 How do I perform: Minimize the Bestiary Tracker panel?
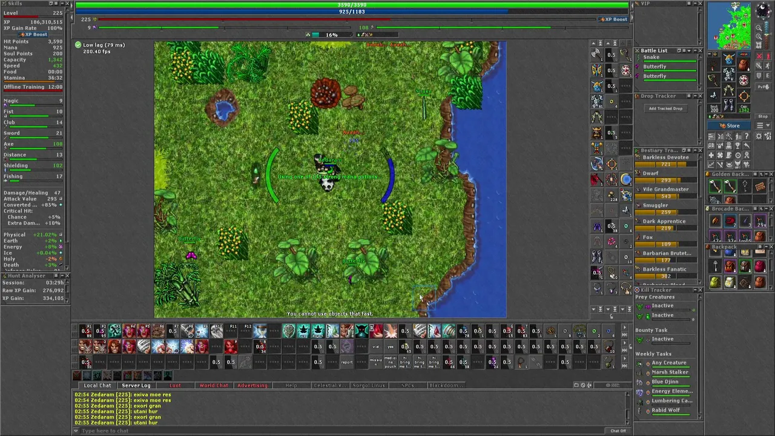[x=695, y=150]
